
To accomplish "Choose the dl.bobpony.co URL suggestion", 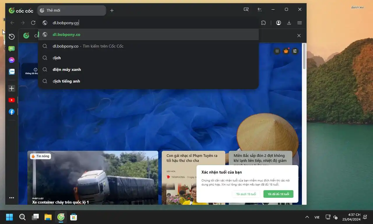I will click(149, 34).
